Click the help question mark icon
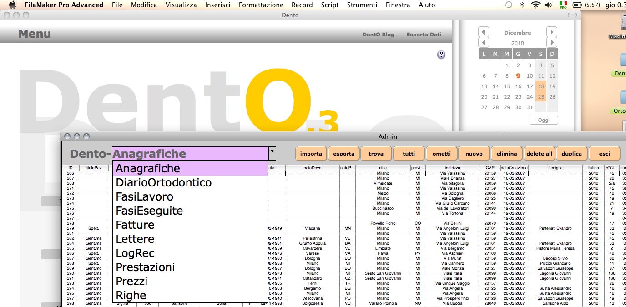626x307 pixels. coord(441,55)
